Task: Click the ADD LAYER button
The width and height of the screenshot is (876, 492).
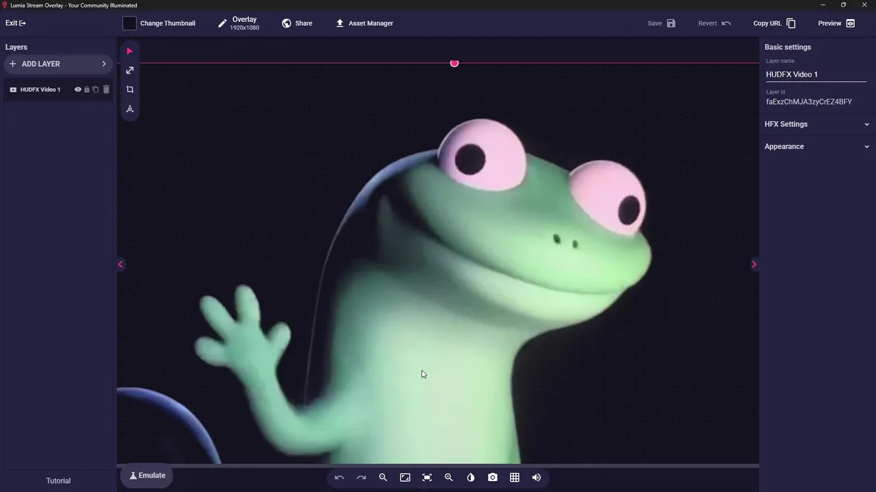Action: click(59, 64)
